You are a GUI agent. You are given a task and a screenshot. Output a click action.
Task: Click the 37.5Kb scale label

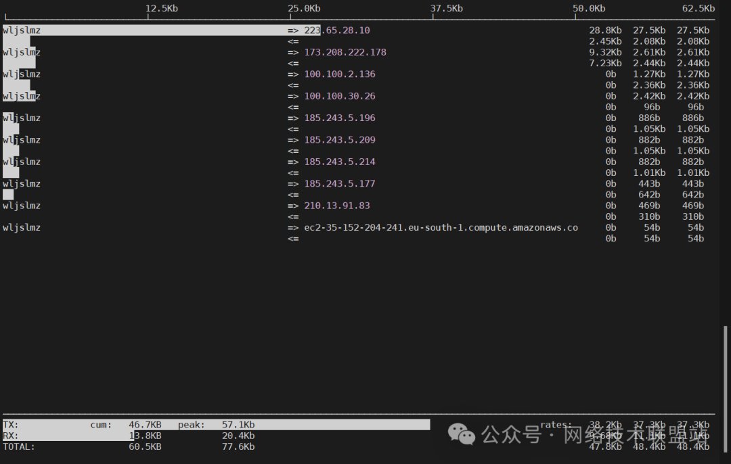tap(446, 8)
